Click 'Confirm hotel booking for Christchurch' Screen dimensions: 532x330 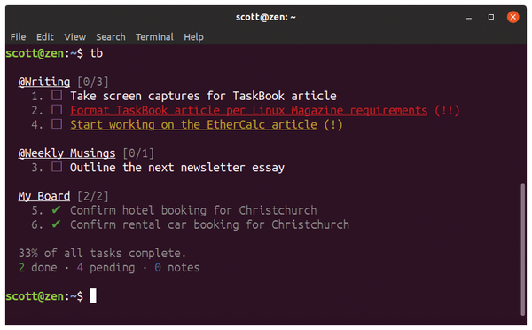(193, 210)
